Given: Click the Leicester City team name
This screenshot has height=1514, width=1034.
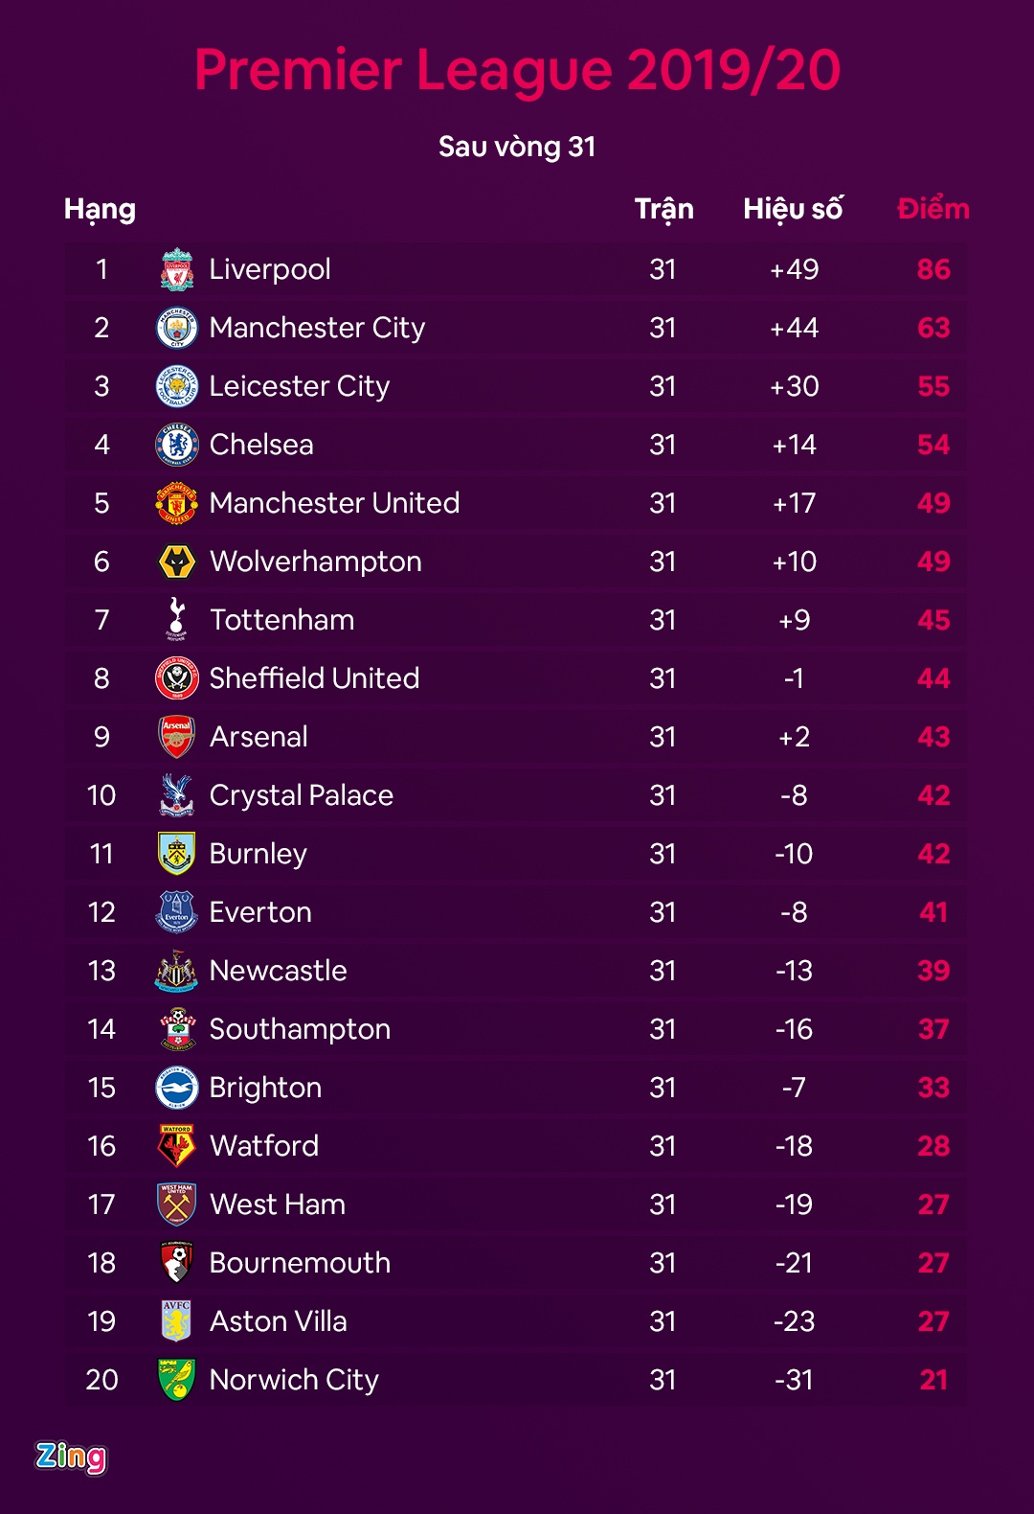Looking at the screenshot, I should [x=300, y=386].
